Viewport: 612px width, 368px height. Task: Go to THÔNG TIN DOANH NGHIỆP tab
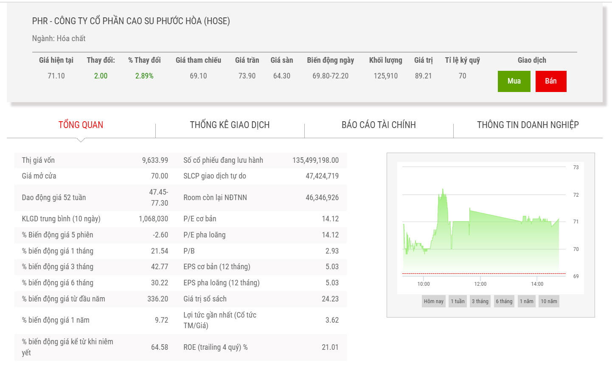tap(528, 125)
